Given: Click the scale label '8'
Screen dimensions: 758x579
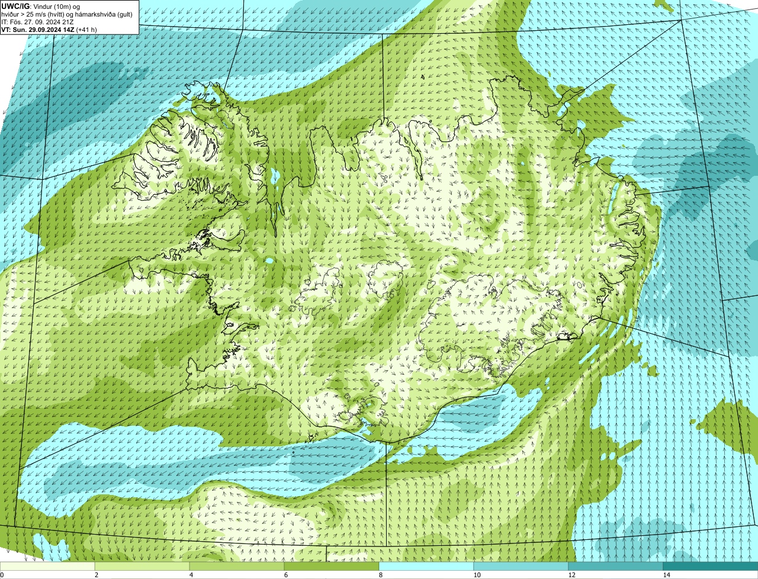Looking at the screenshot, I should point(380,575).
